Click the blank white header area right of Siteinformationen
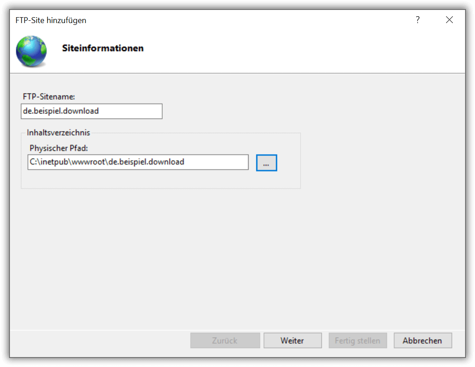 click(303, 48)
